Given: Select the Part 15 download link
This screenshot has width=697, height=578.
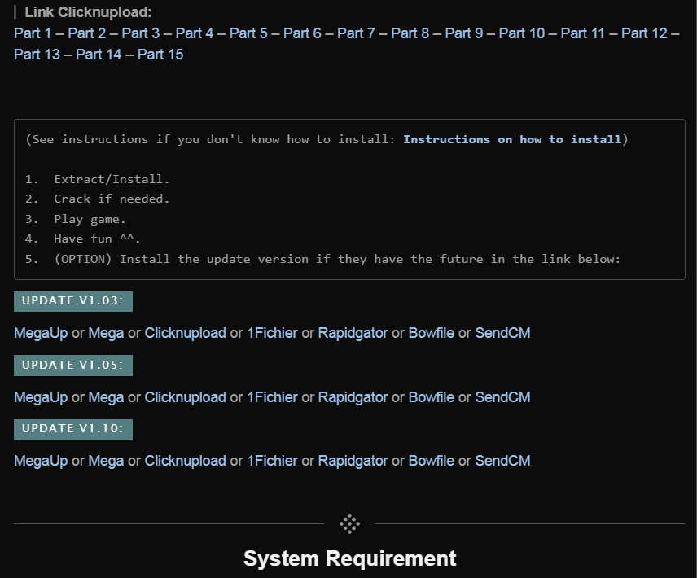Looking at the screenshot, I should (160, 55).
